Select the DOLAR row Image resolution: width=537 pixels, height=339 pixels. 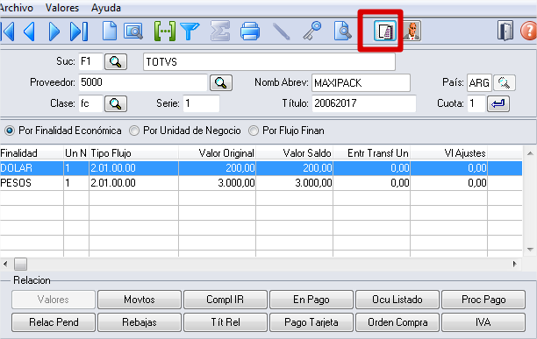pos(261,168)
